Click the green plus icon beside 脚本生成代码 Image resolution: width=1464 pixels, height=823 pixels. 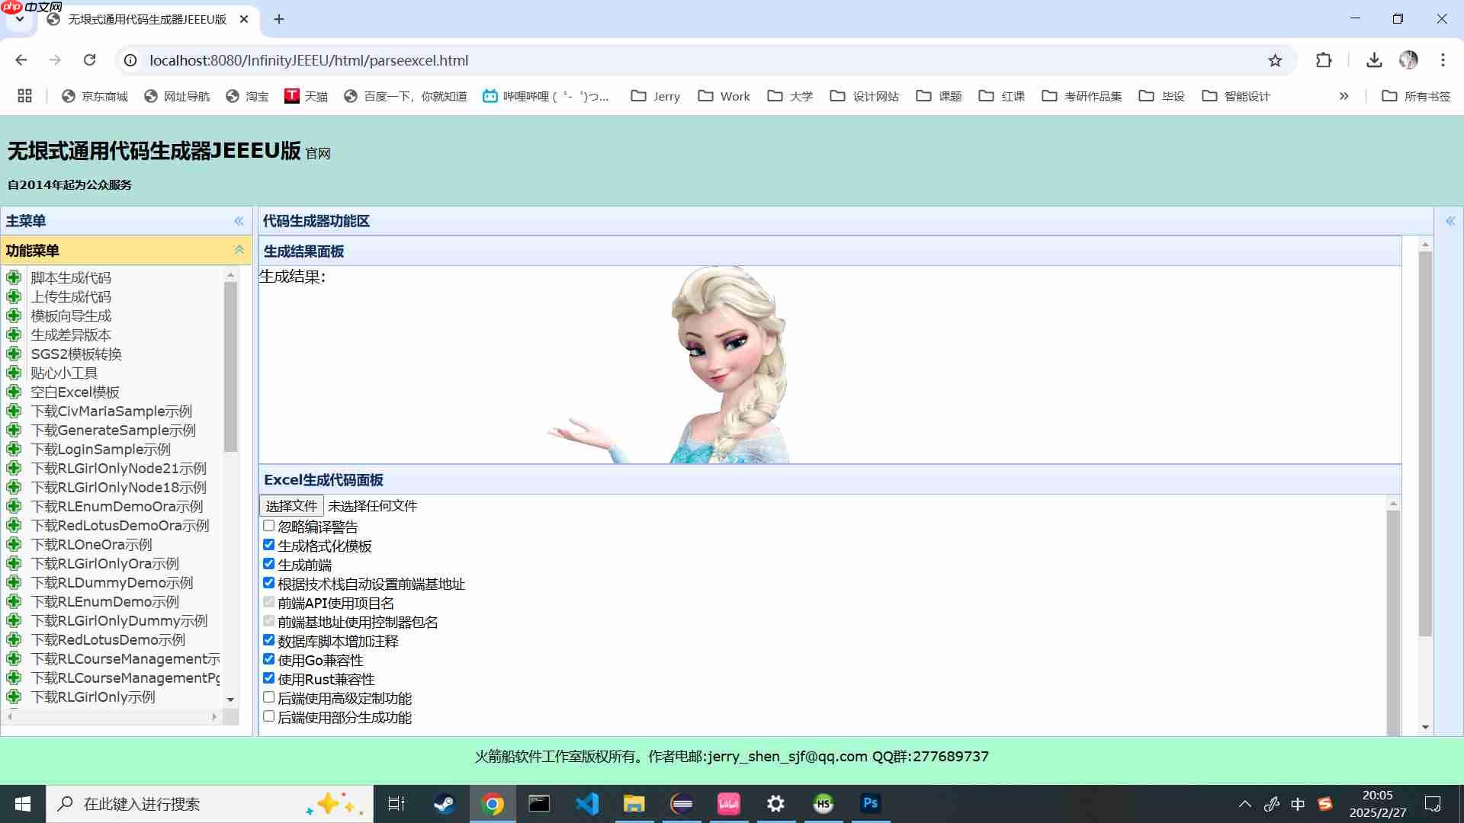14,277
